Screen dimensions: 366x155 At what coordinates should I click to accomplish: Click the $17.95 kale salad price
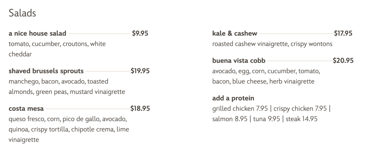point(343,33)
